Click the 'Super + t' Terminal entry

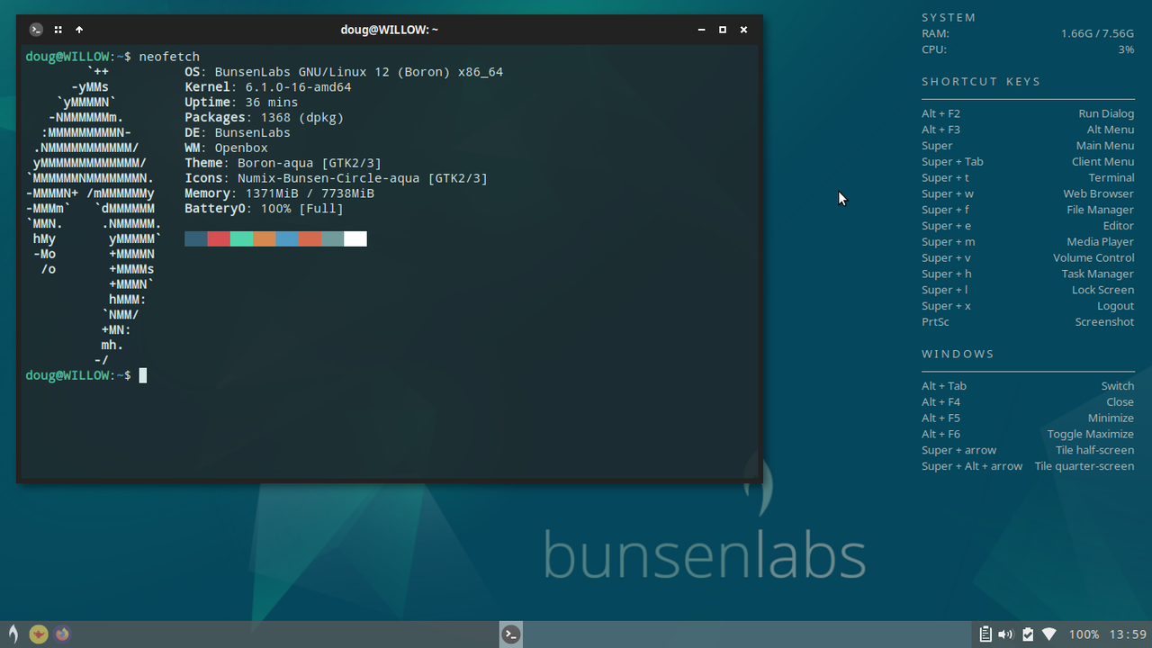point(1028,177)
